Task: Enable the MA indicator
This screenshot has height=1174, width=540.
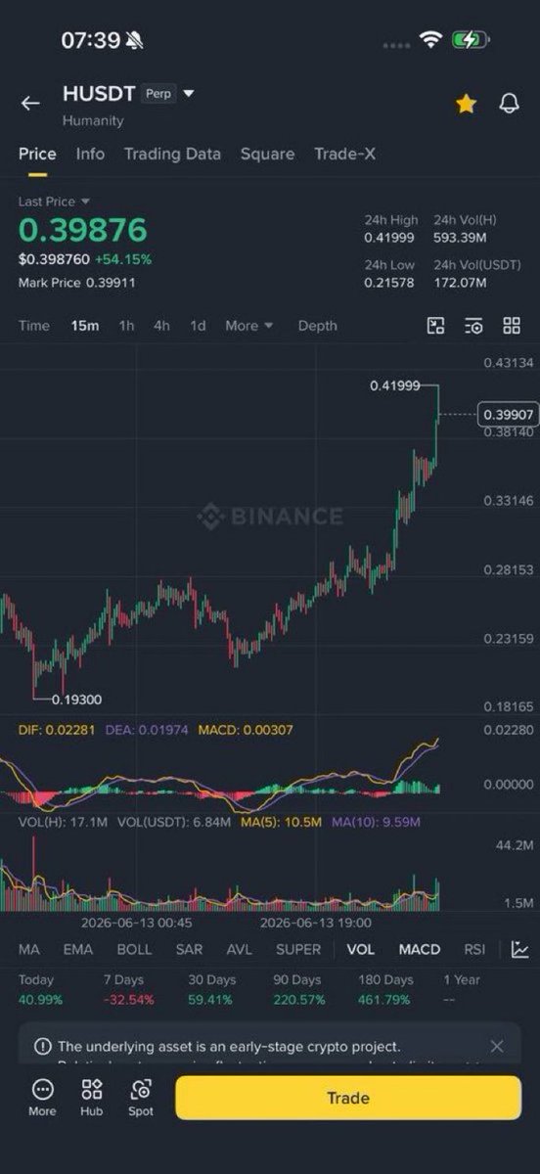Action: point(29,949)
